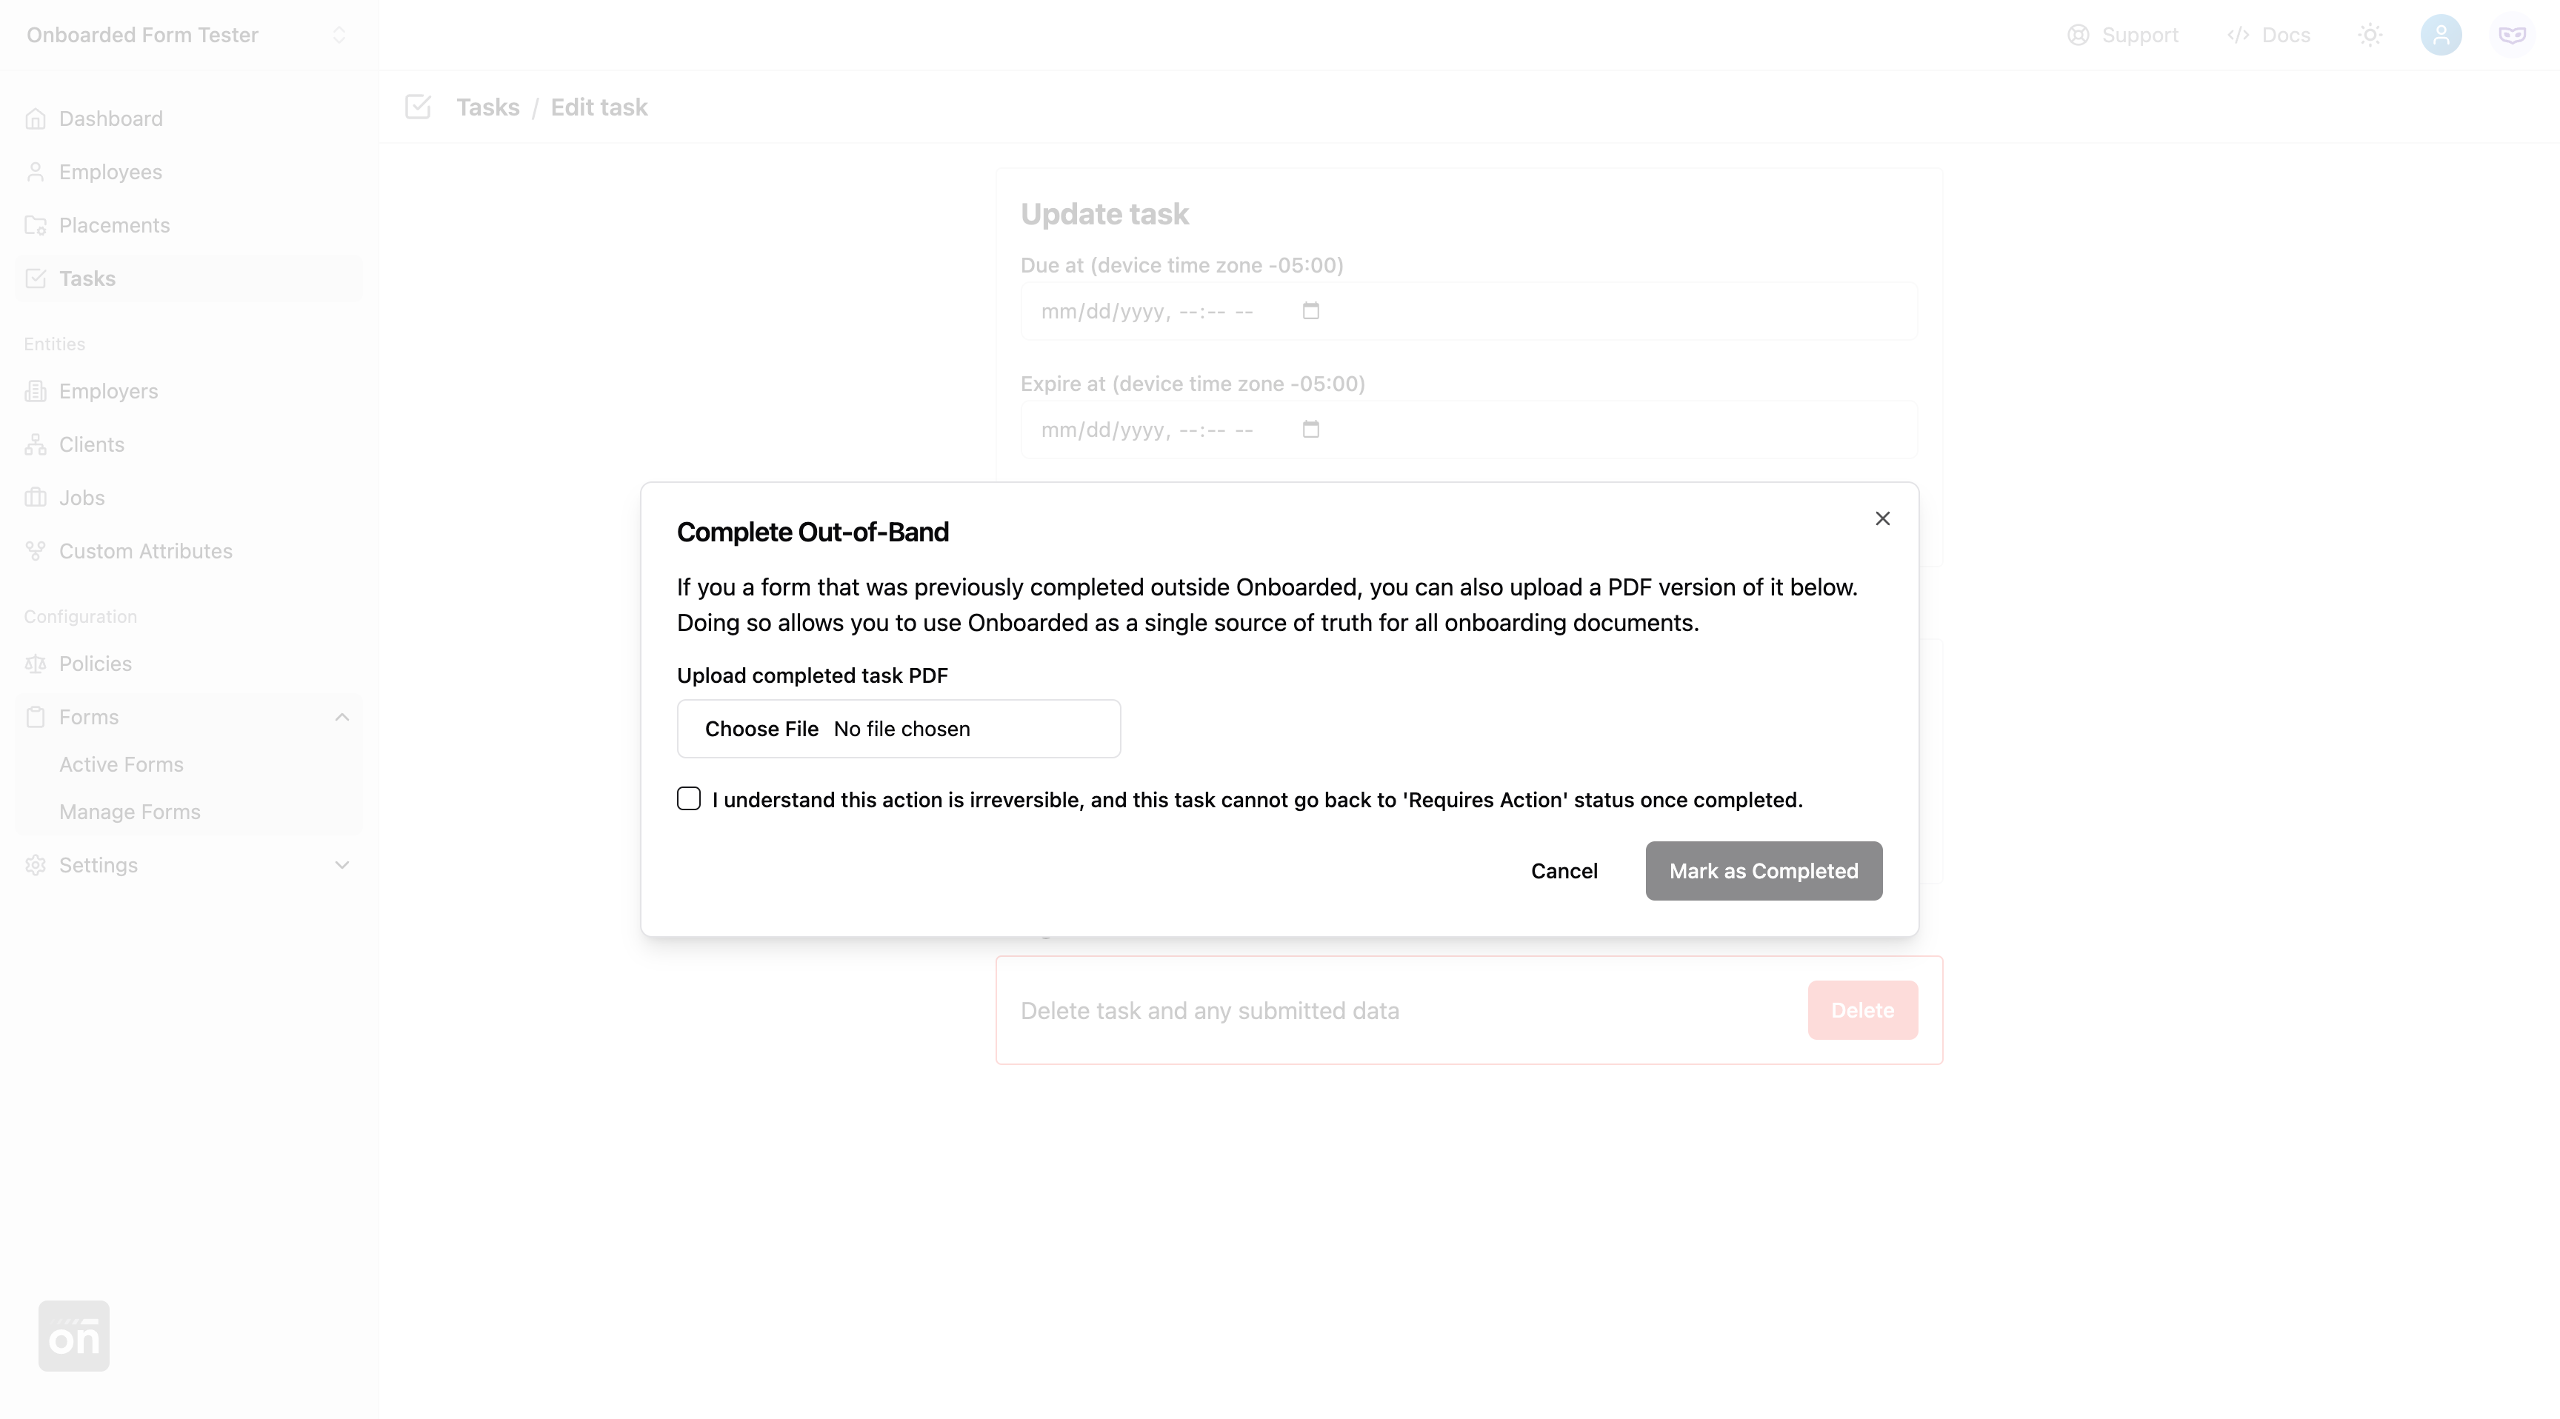Click Choose File to upload PDF

click(761, 728)
